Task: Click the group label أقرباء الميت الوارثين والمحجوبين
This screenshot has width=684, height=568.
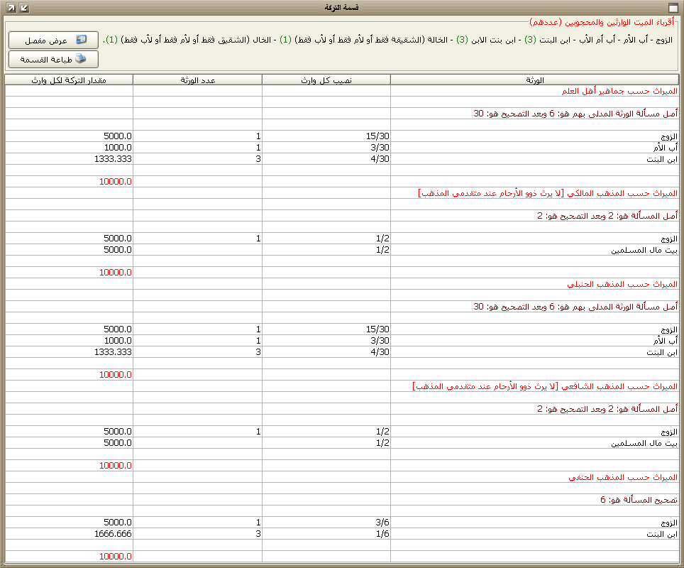Action: coord(602,22)
